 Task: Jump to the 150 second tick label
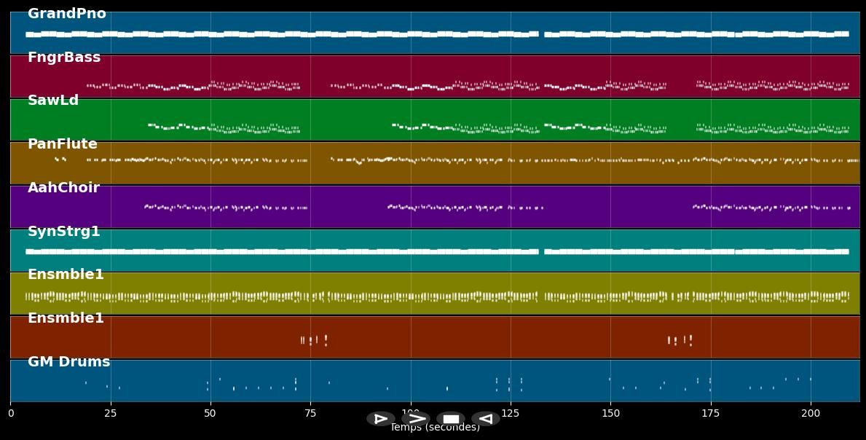610,414
